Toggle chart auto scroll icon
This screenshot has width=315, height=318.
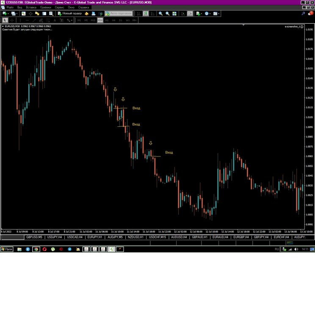click(x=183, y=14)
